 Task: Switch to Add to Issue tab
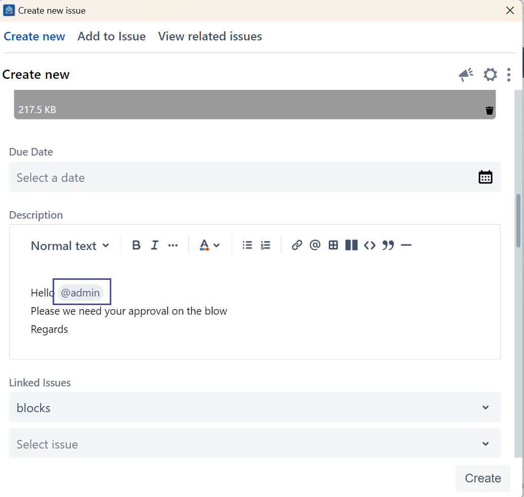coord(111,36)
